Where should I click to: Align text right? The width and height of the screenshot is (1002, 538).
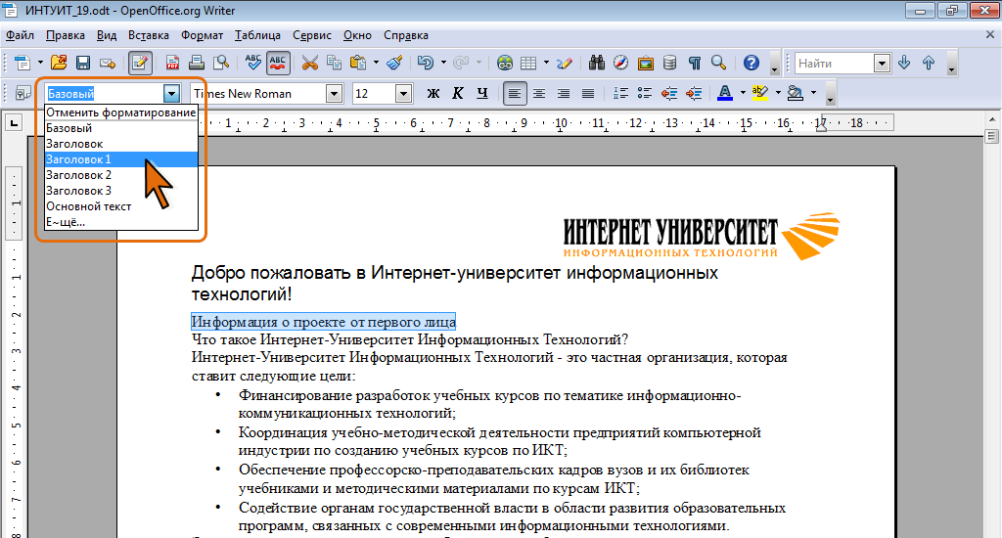[563, 93]
